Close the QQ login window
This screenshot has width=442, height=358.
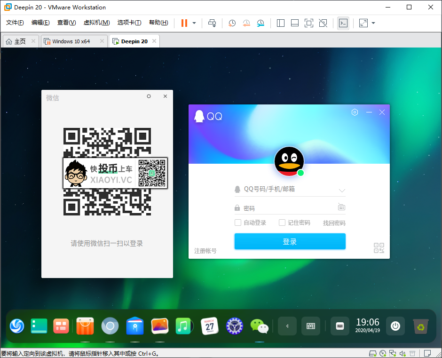coord(382,112)
